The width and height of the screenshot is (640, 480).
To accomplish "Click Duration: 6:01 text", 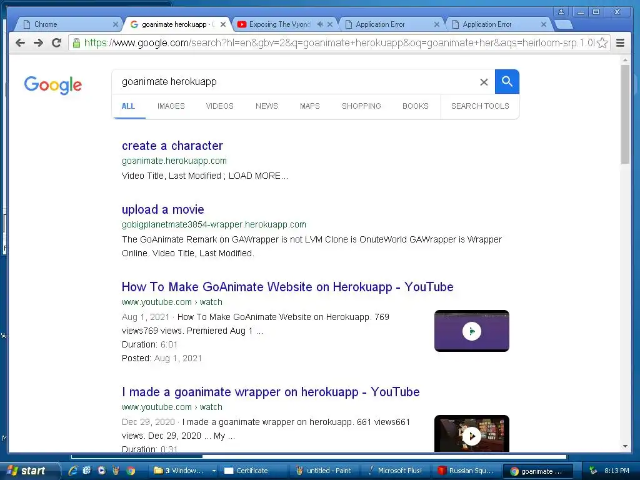I will [x=150, y=344].
